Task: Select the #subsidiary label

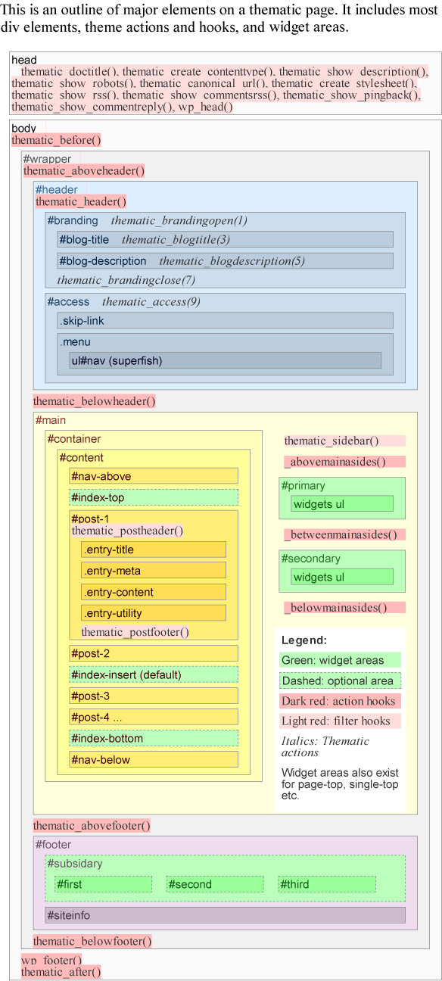Action: 75,864
